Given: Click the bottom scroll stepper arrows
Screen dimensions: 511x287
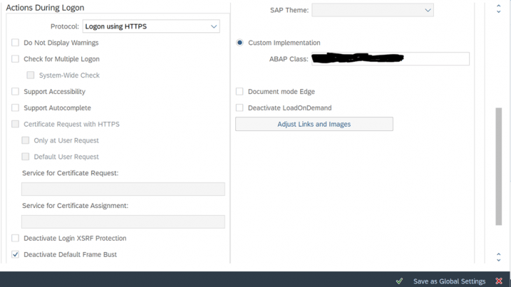Looking at the screenshot, I should point(498,257).
